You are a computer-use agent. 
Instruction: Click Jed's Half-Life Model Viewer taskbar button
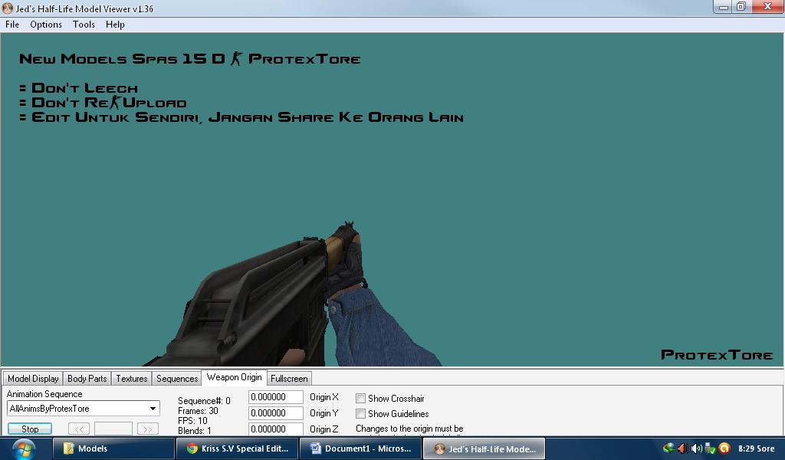(484, 449)
